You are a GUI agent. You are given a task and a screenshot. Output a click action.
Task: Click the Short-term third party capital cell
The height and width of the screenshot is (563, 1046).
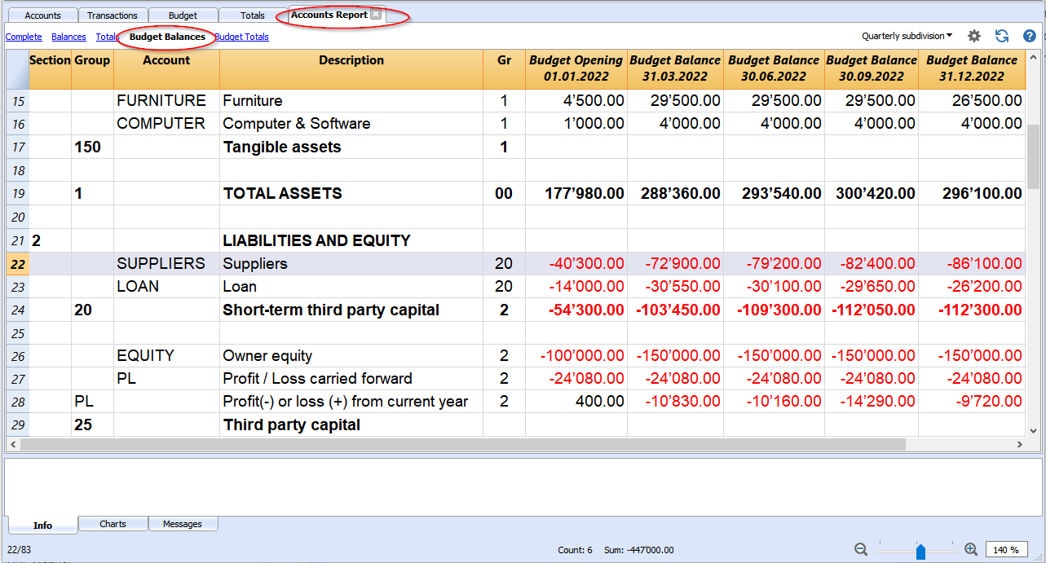pos(351,310)
